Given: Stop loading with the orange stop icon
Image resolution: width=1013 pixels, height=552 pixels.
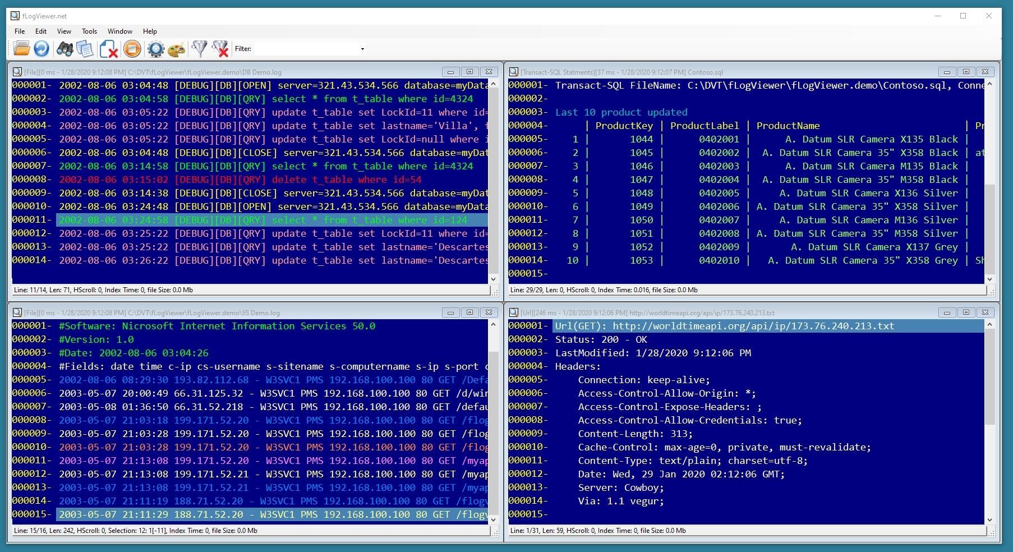Looking at the screenshot, I should tap(132, 49).
